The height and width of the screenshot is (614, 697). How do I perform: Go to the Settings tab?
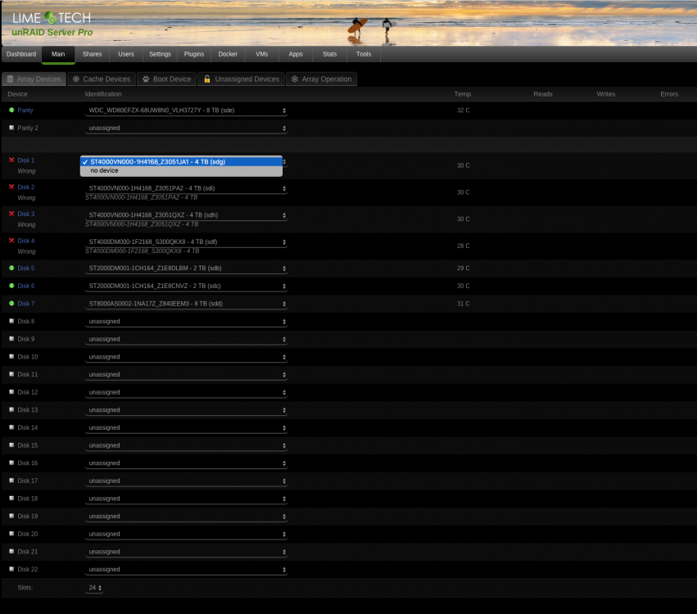tap(160, 54)
